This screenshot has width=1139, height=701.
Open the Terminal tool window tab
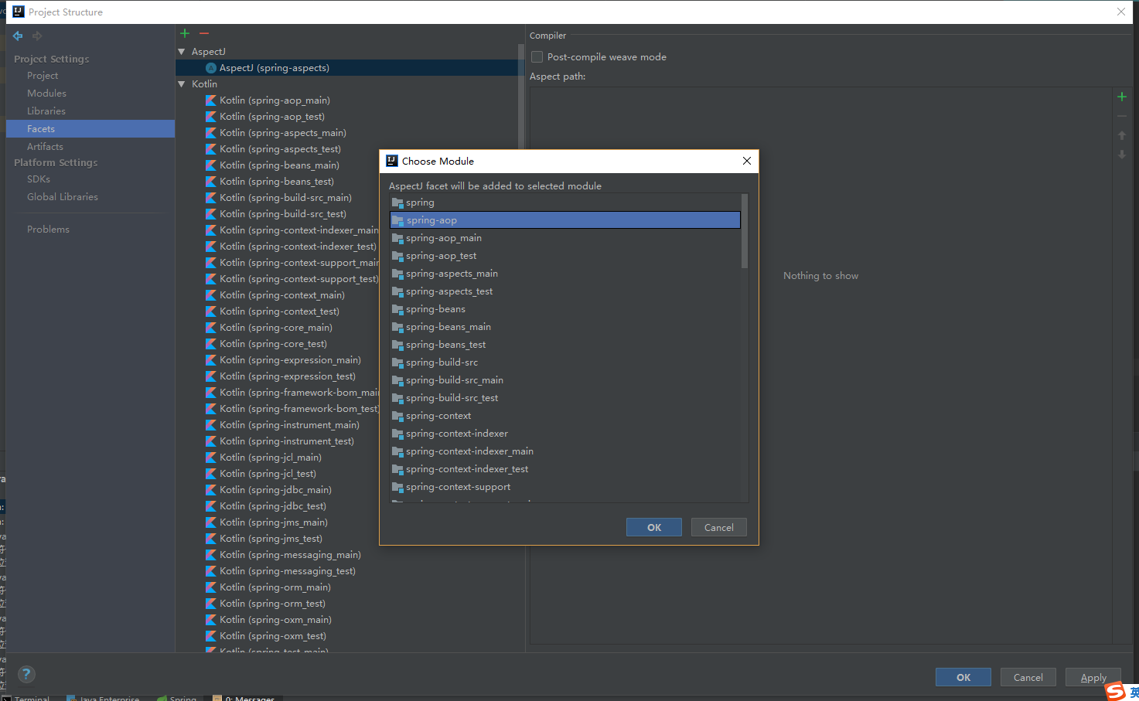coord(26,697)
